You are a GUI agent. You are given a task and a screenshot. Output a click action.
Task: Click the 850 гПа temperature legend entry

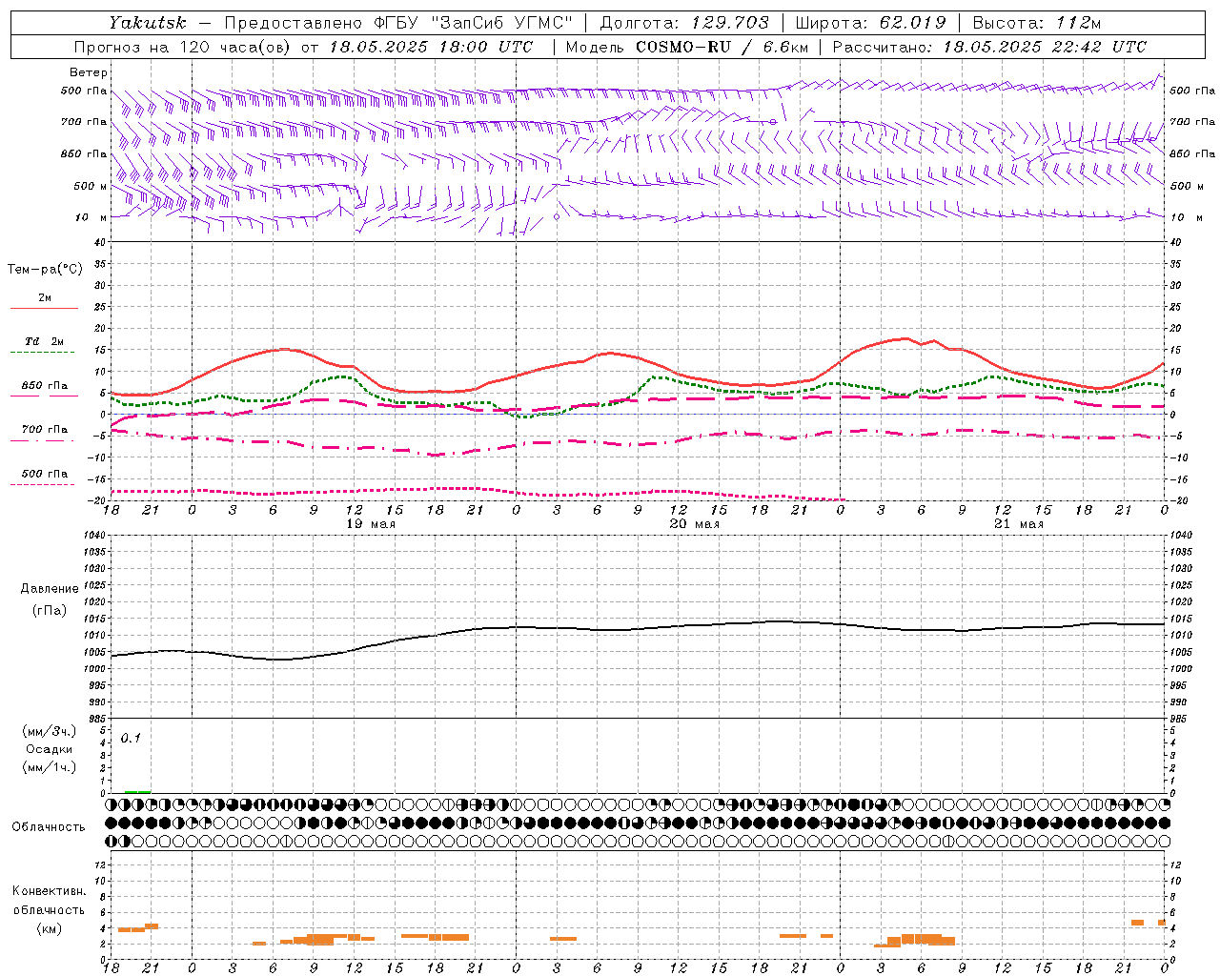coord(44,386)
